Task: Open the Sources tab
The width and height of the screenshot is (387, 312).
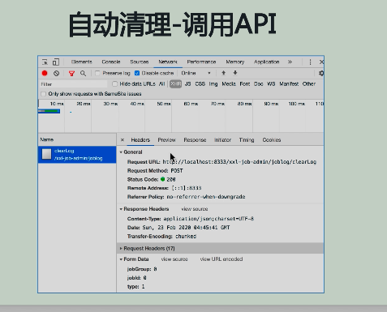Action: tap(140, 62)
